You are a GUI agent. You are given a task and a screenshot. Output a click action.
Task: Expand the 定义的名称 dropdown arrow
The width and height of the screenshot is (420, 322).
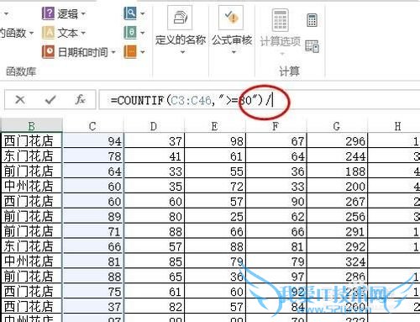pos(182,52)
